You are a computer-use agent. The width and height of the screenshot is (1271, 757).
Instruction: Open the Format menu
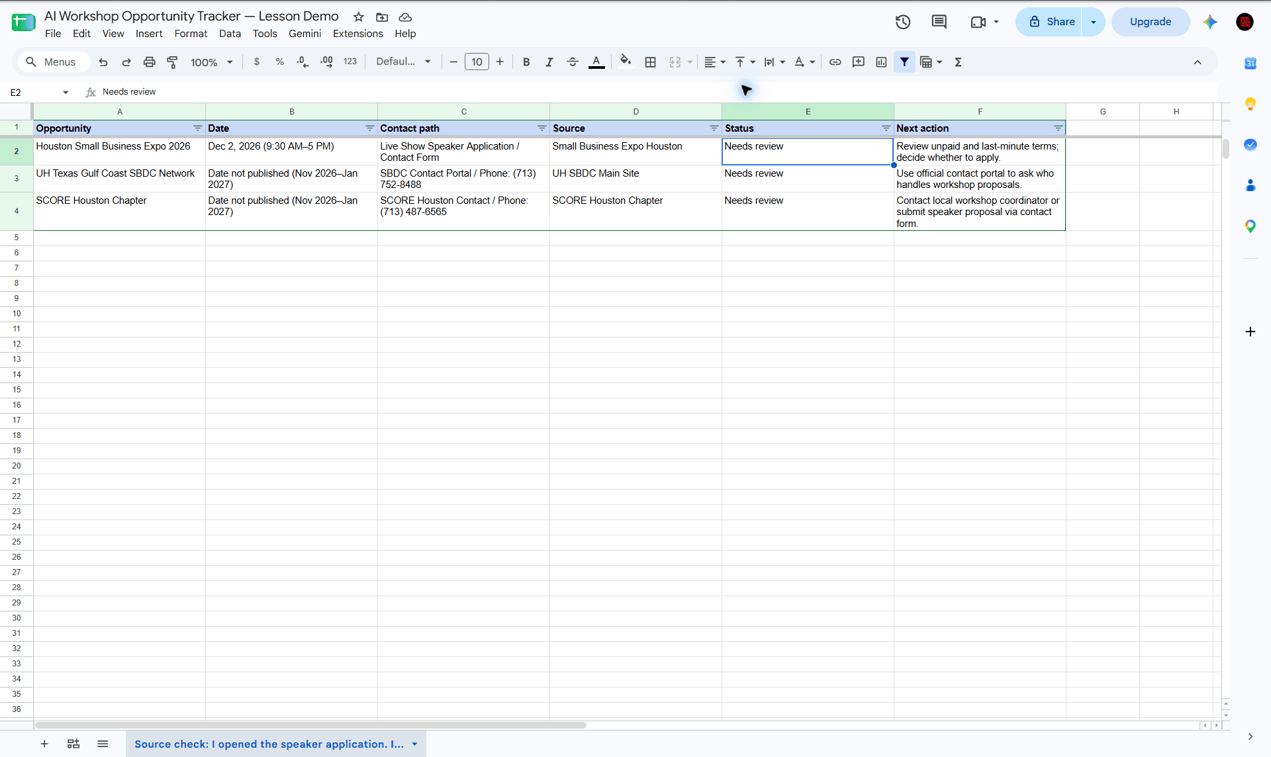click(x=191, y=34)
